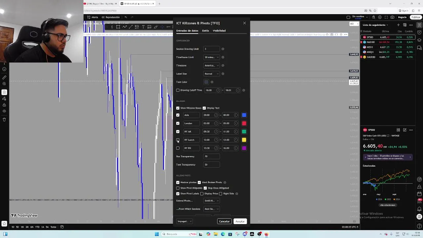Click the Alerta clock icon
Viewport: 423px width, 238px height.
(89, 17)
